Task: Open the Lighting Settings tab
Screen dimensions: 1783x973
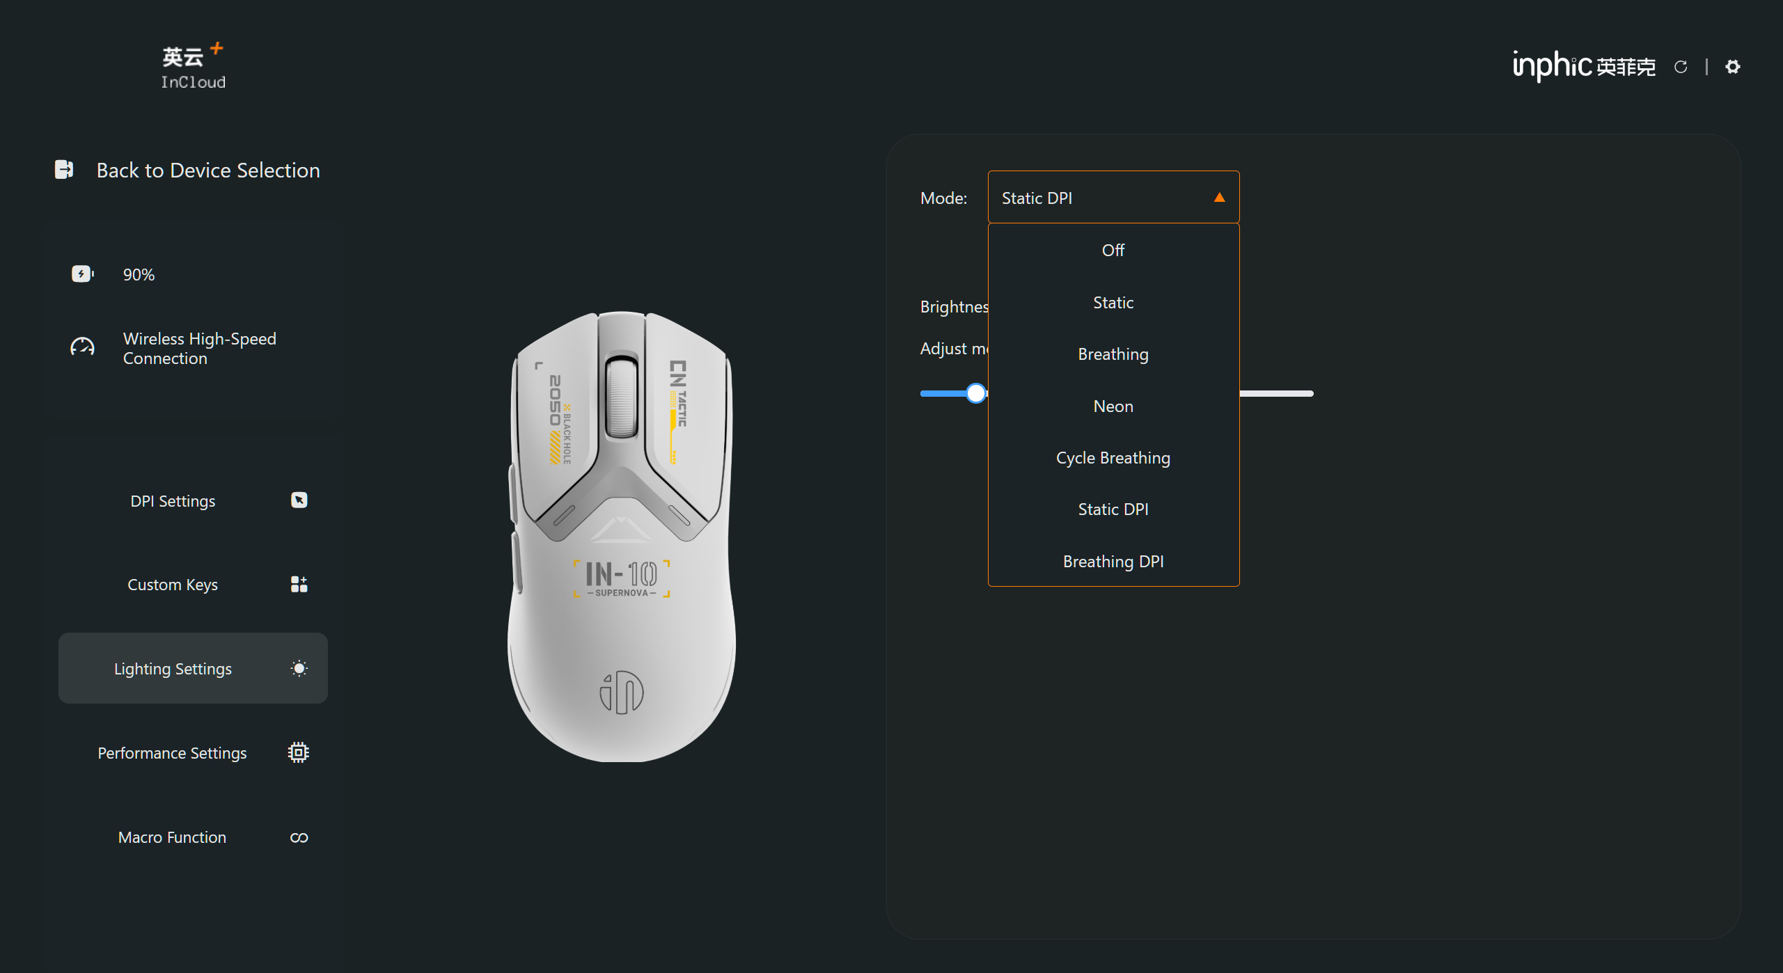Action: [173, 669]
